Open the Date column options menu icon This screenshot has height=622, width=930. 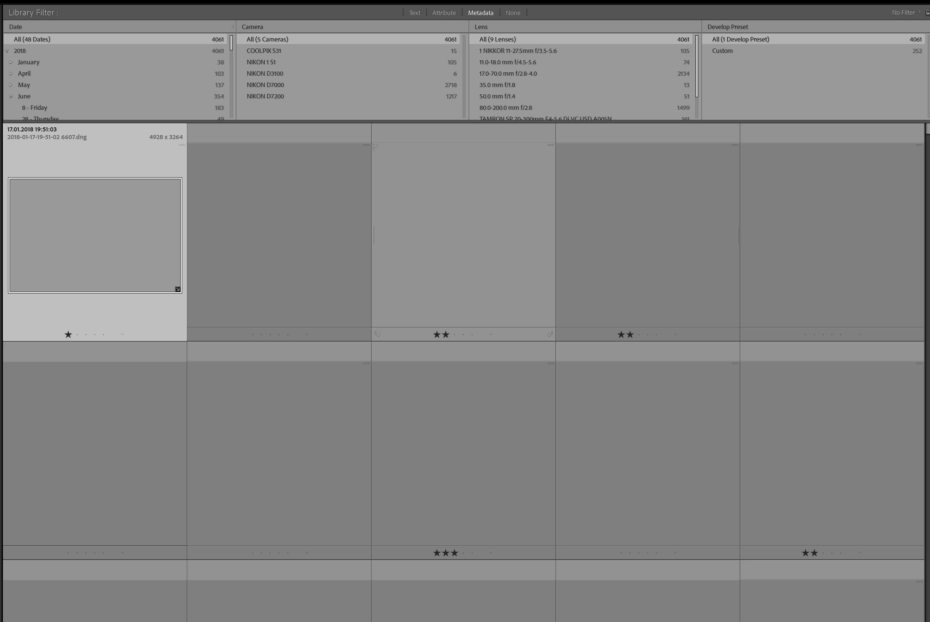pyautogui.click(x=233, y=26)
